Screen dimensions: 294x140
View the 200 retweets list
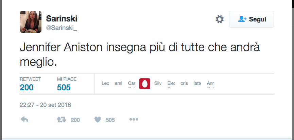[27, 87]
